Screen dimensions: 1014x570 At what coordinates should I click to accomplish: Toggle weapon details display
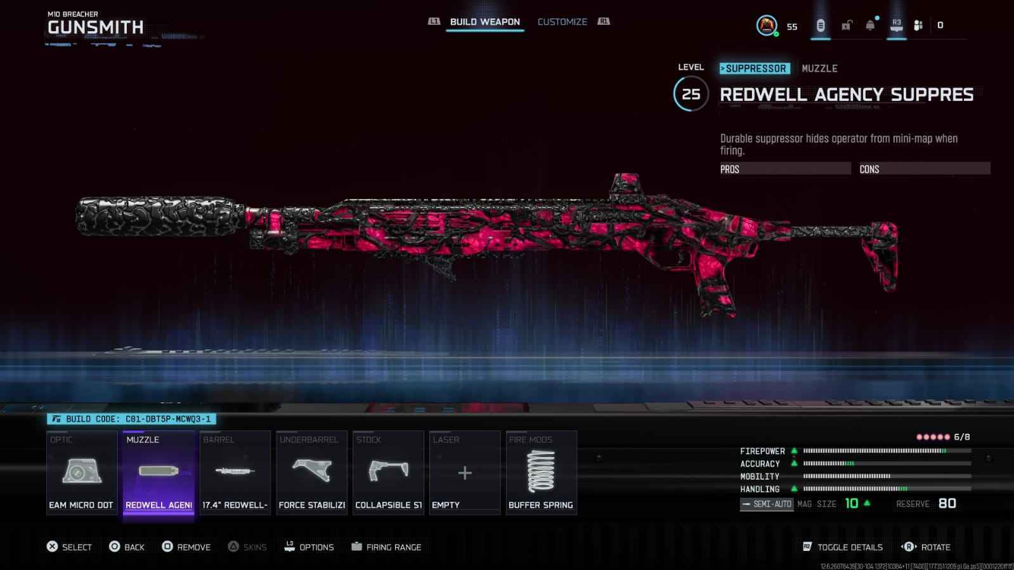(843, 547)
